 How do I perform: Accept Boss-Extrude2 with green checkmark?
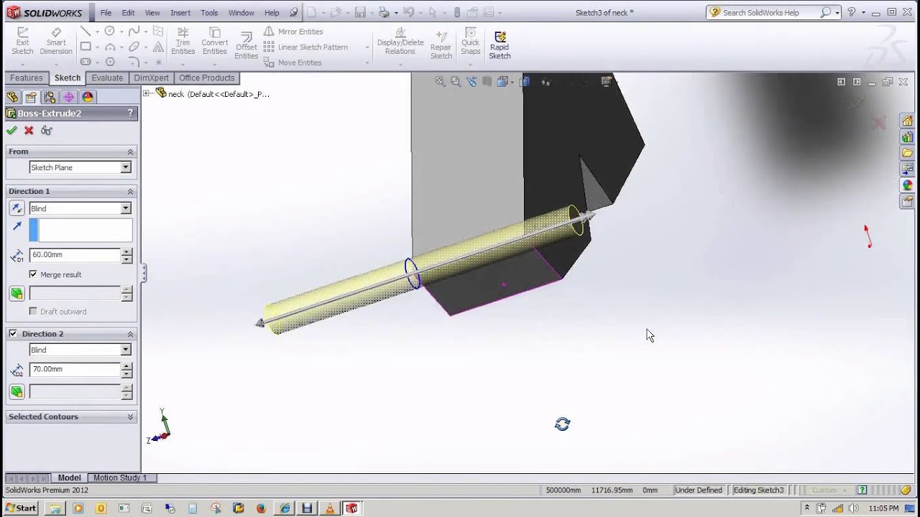(x=11, y=131)
